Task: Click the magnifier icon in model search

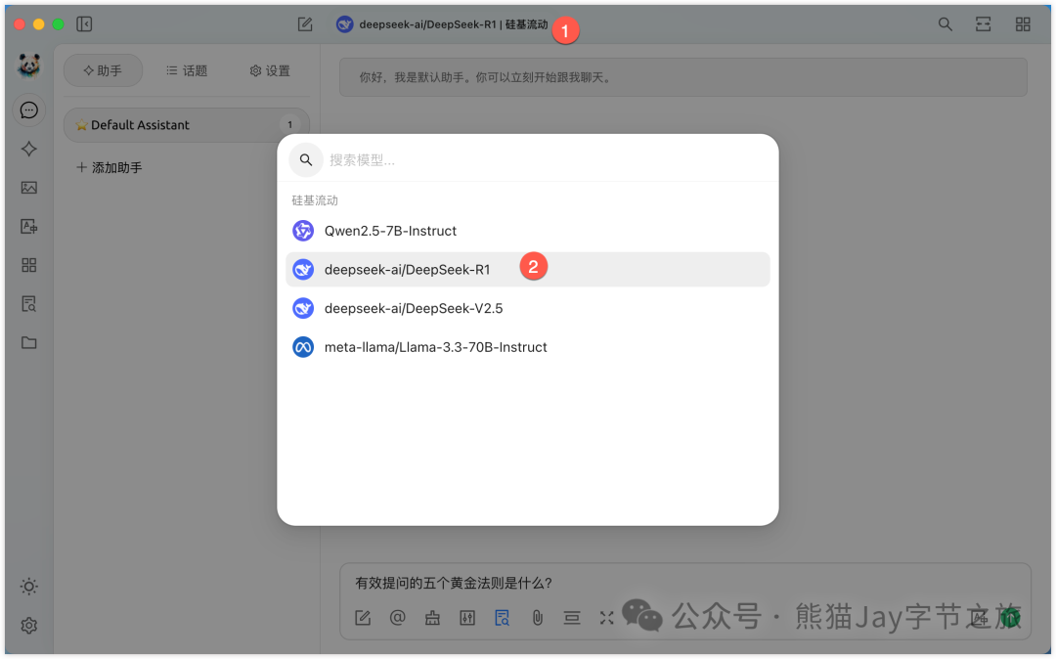Action: (306, 160)
